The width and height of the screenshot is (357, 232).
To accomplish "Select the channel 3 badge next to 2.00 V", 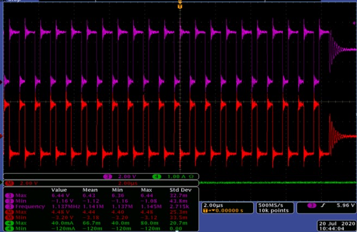I will pos(107,177).
